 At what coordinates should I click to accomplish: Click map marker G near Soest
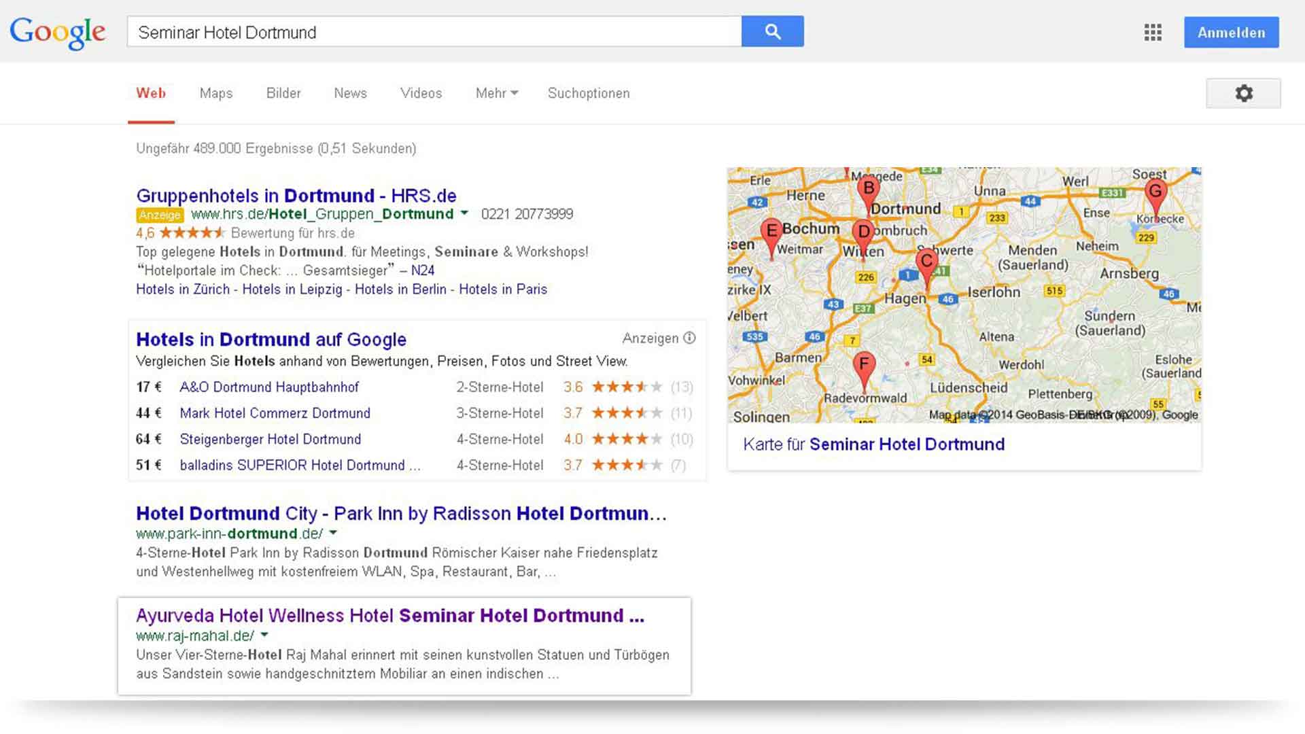click(x=1155, y=193)
